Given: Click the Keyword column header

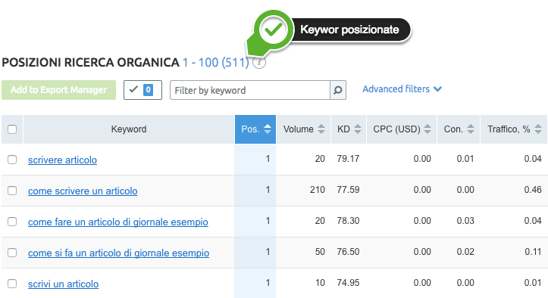Looking at the screenshot, I should (129, 129).
